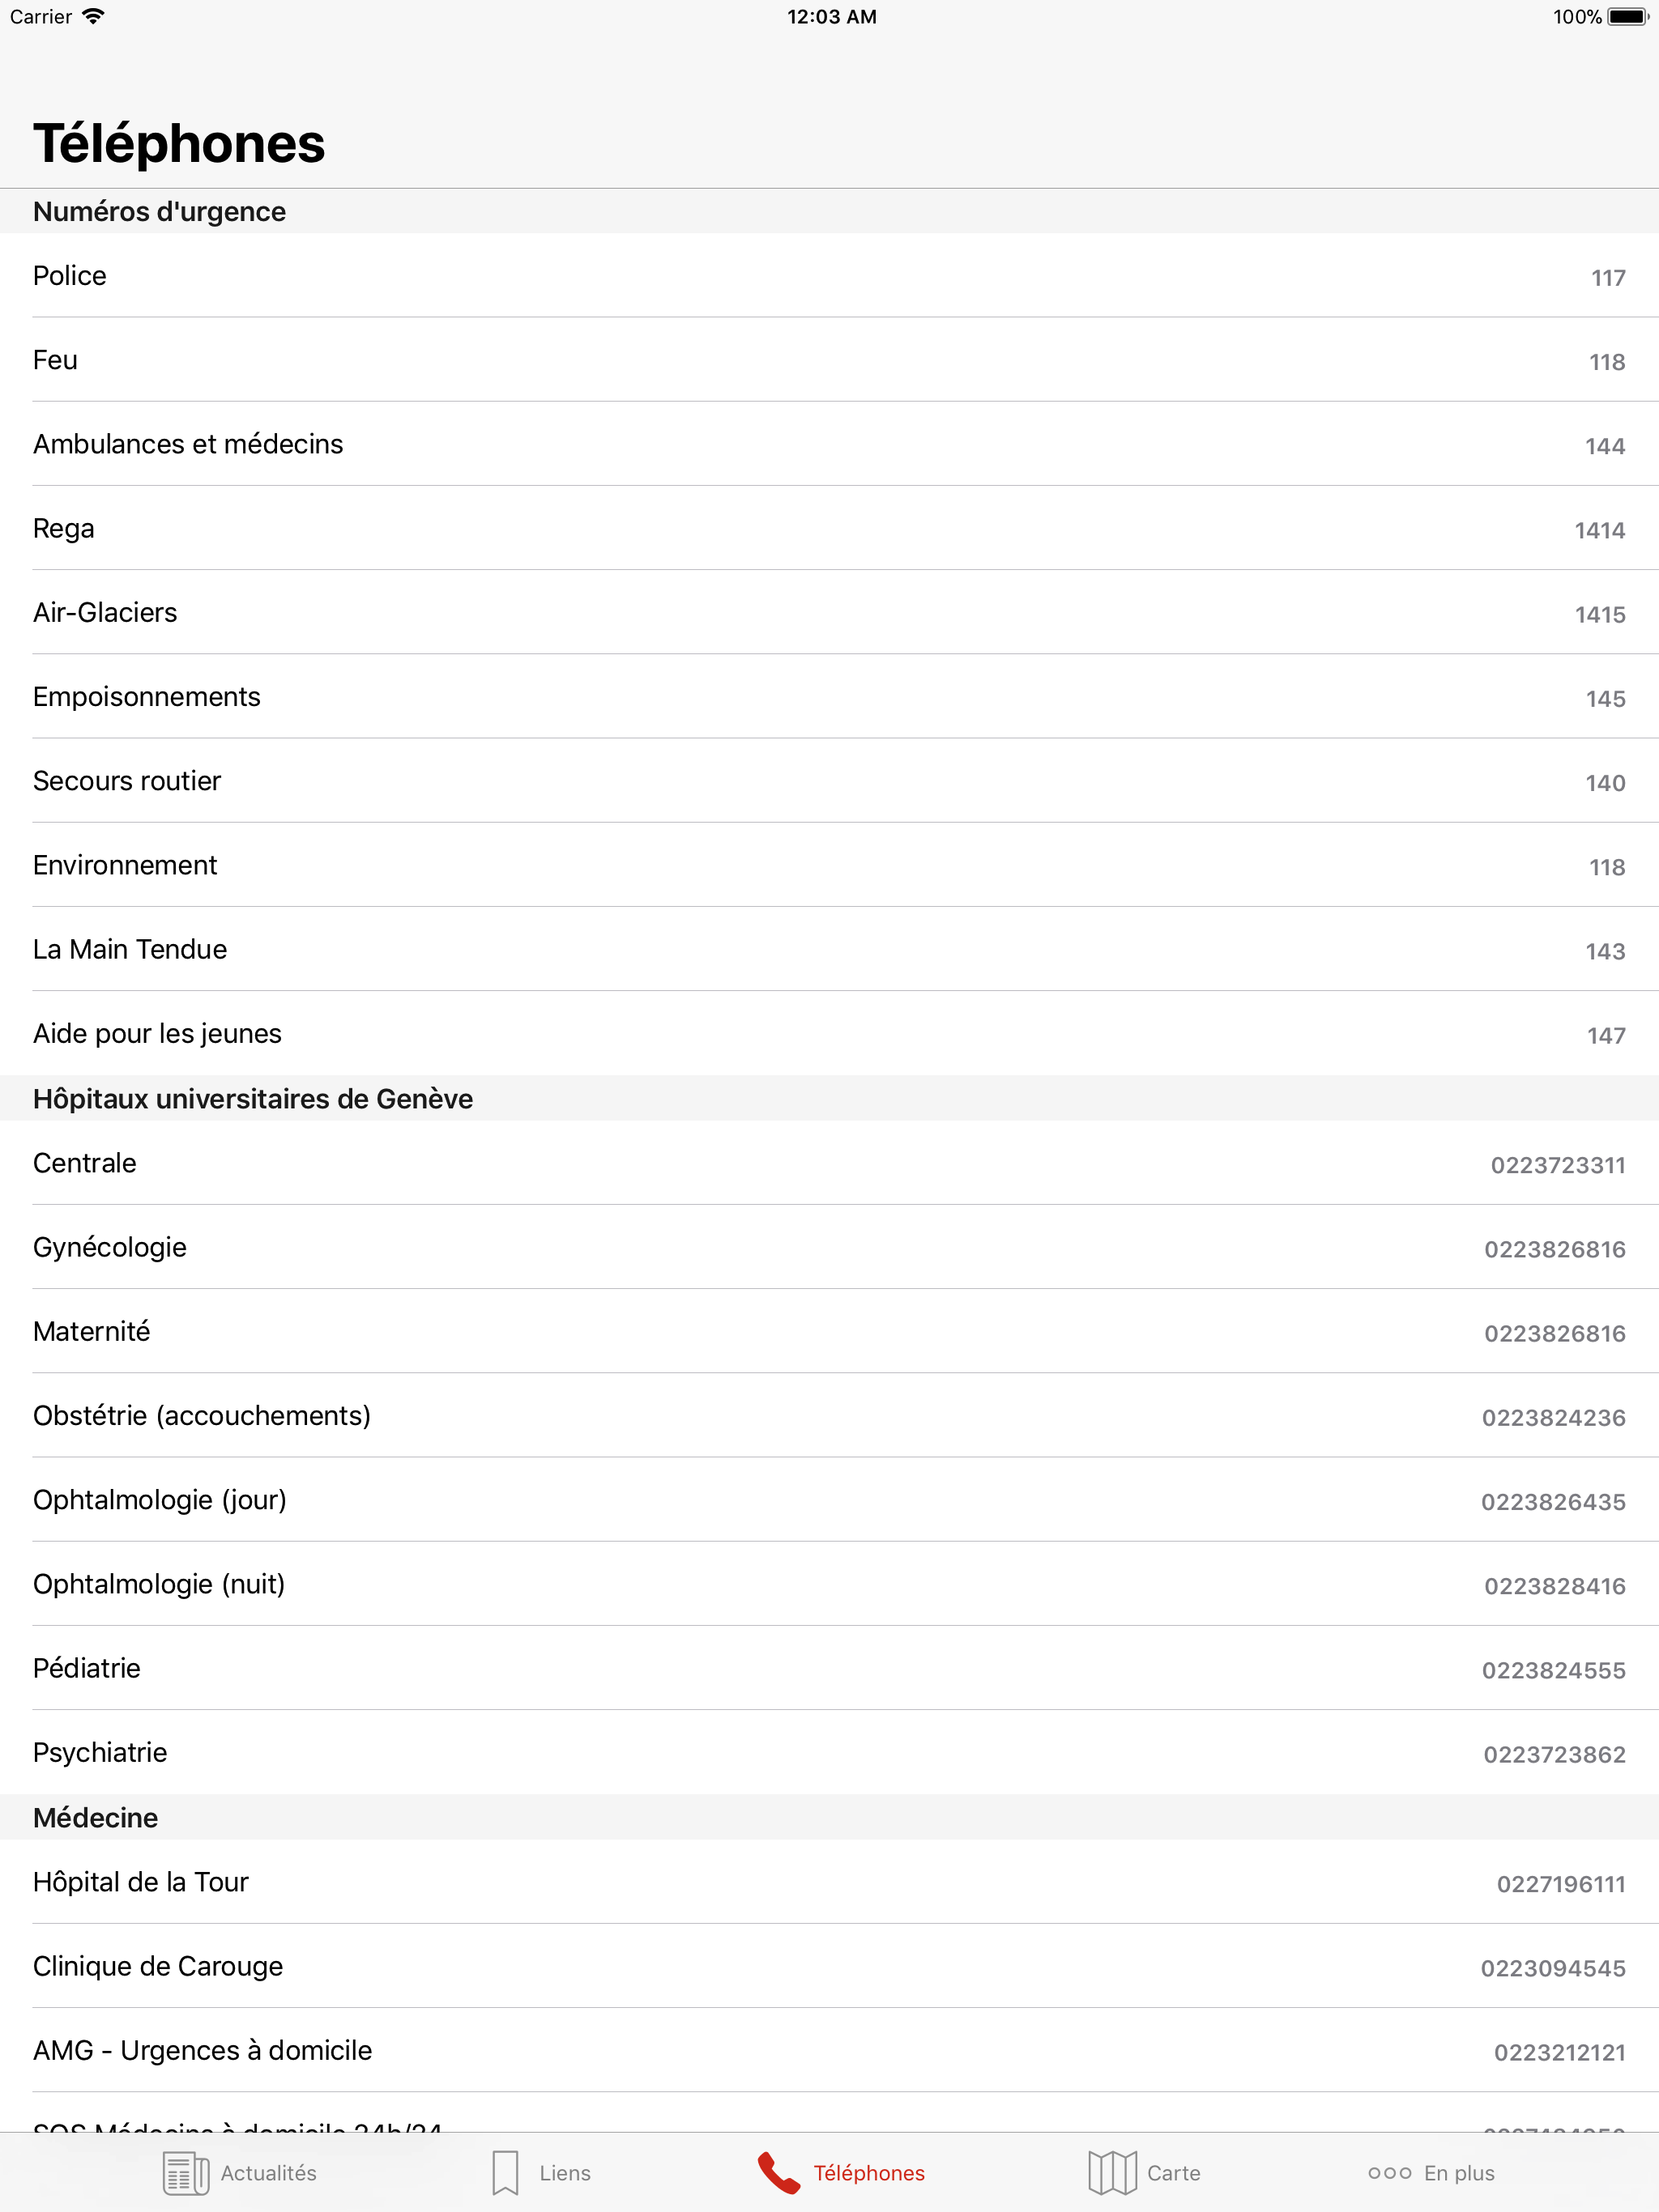Select the Liens bookmark icon

click(x=505, y=2172)
